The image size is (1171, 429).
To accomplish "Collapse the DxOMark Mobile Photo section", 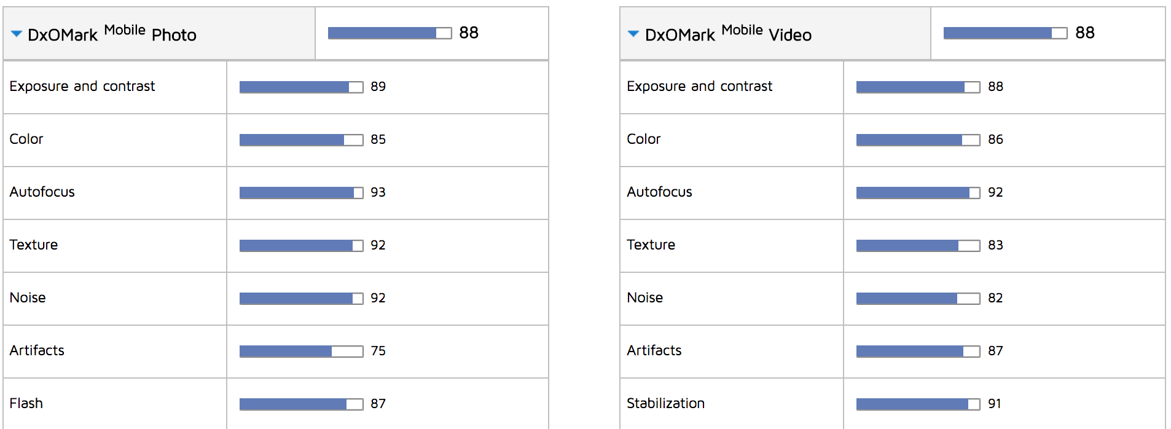I will (17, 34).
